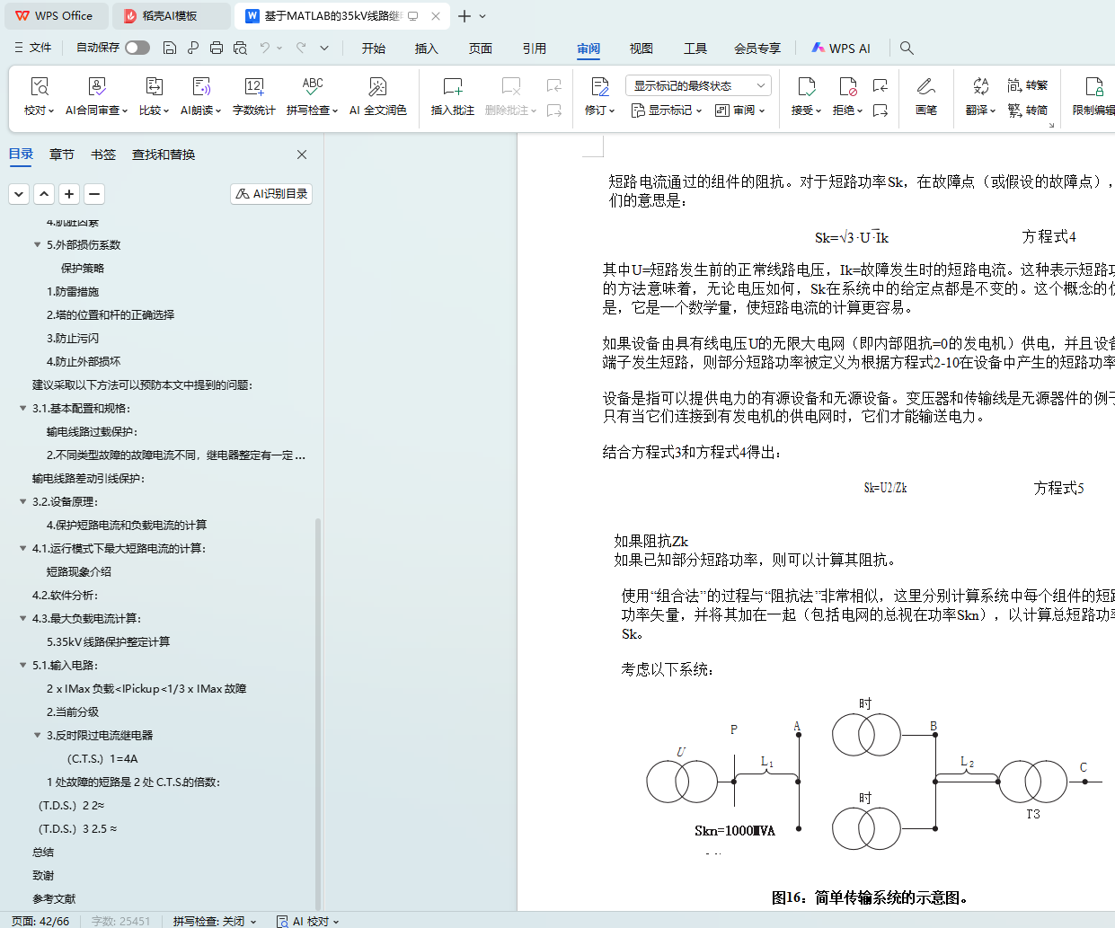Expand the 显示标记 dropdown menu

pyautogui.click(x=666, y=110)
